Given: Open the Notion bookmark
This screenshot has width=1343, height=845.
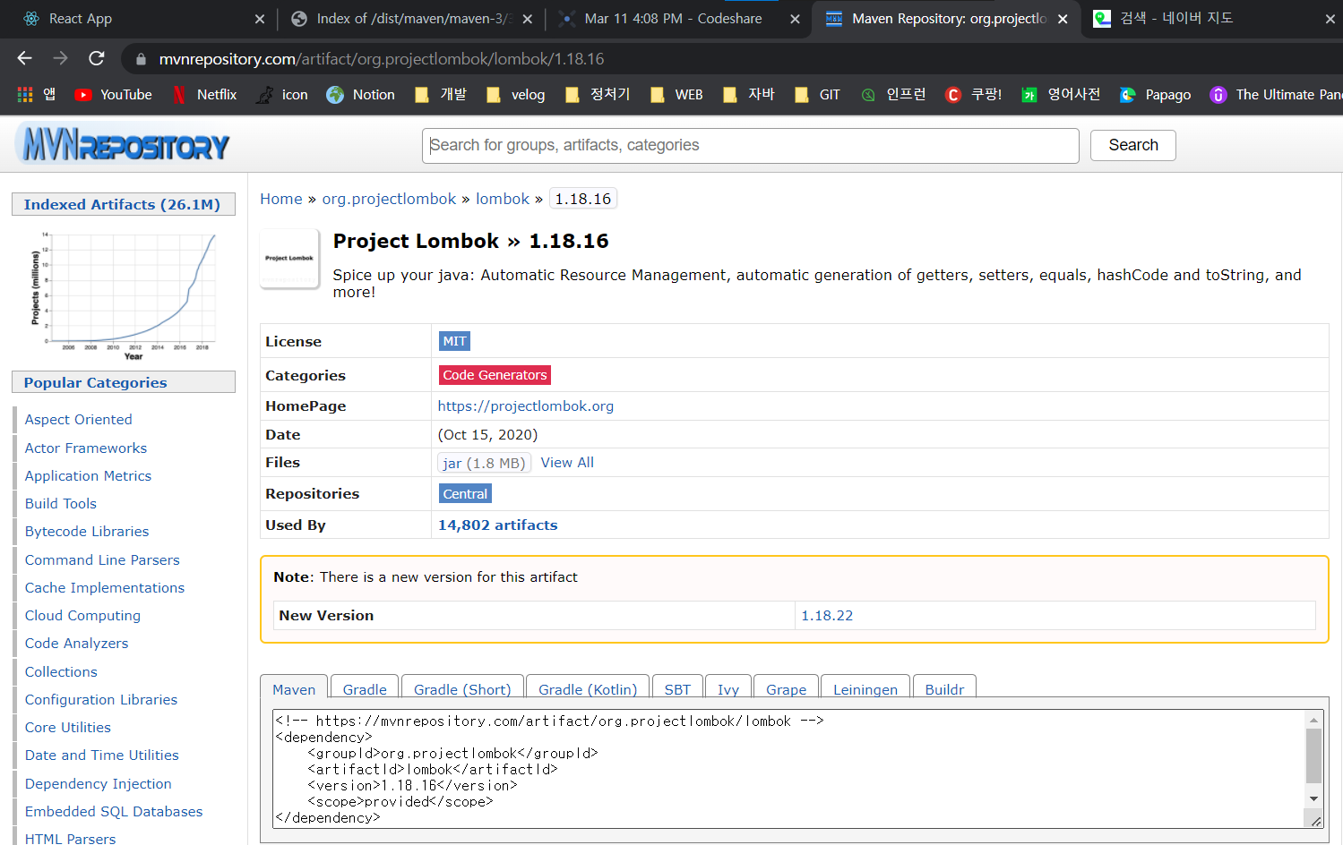Looking at the screenshot, I should point(360,94).
